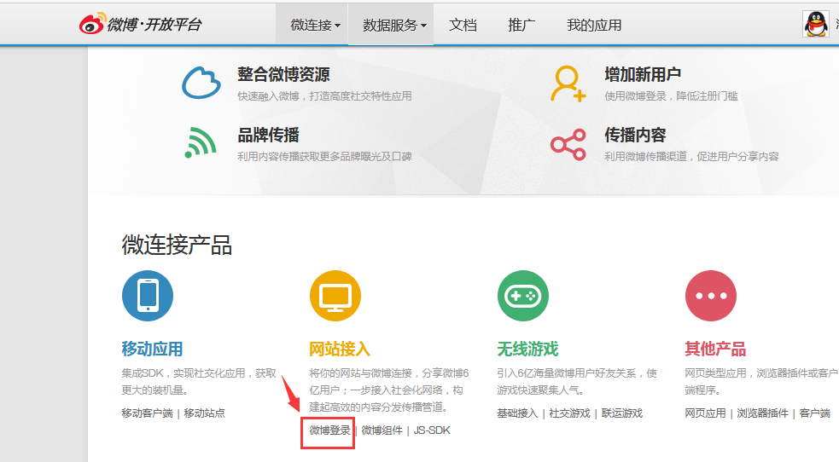Click the penguin user avatar
Screen dimensions: 839x462
[816, 24]
